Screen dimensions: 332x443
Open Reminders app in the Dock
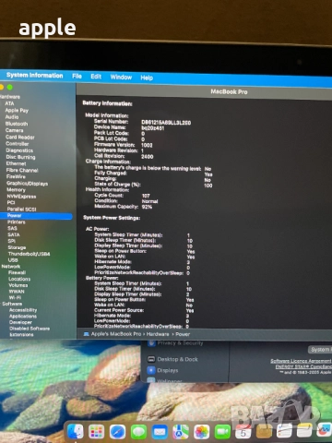284,430
